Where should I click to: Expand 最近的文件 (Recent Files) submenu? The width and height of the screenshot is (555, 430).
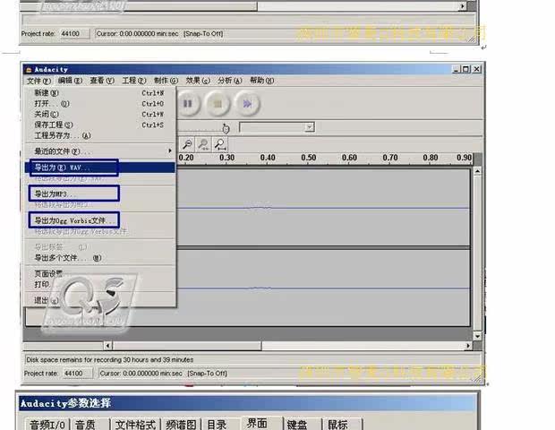pyautogui.click(x=100, y=151)
